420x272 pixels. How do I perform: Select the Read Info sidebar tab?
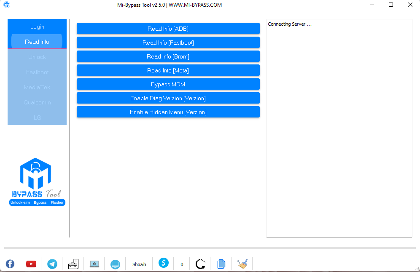click(x=37, y=42)
